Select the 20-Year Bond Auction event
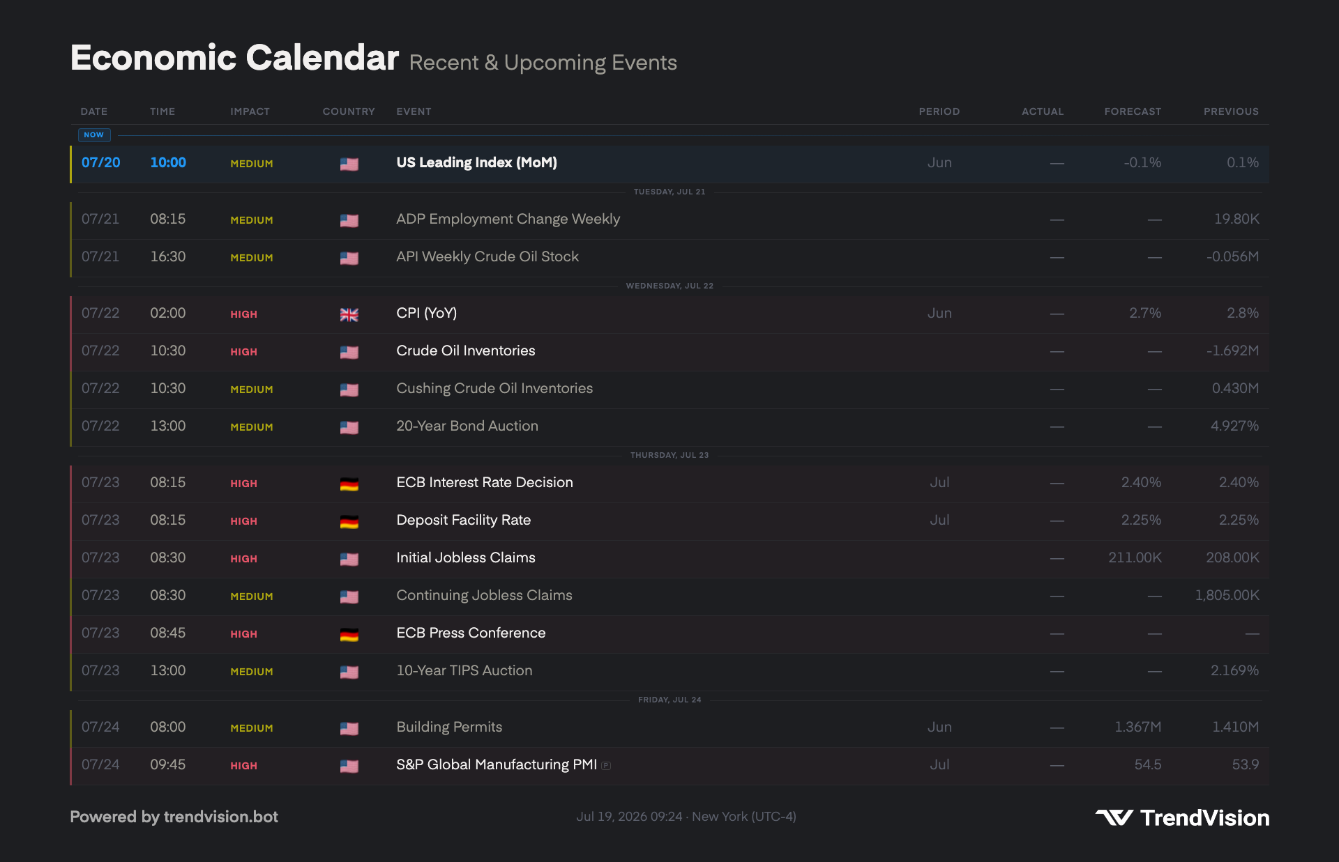This screenshot has height=862, width=1339. (x=467, y=426)
